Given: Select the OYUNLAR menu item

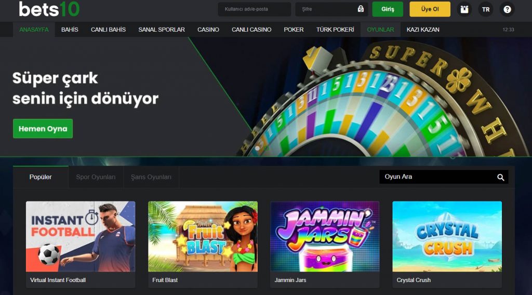Looking at the screenshot, I should coord(380,30).
